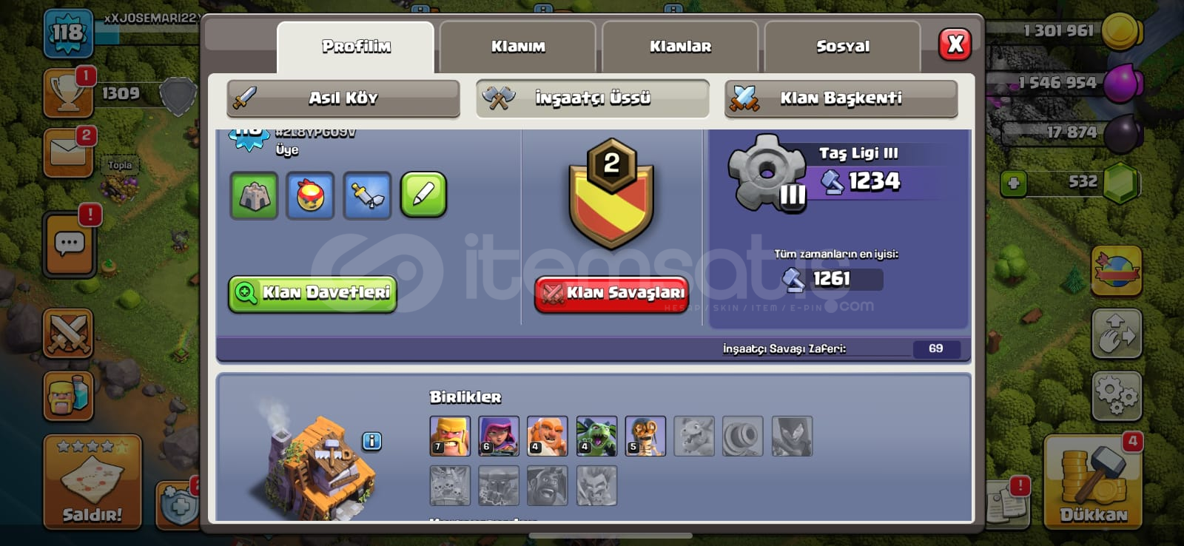This screenshot has height=546, width=1184.
Task: Open the mail inbox icon
Action: [x=69, y=152]
